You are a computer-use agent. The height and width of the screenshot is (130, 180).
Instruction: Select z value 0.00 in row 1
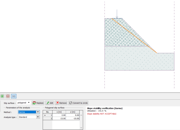73,115
